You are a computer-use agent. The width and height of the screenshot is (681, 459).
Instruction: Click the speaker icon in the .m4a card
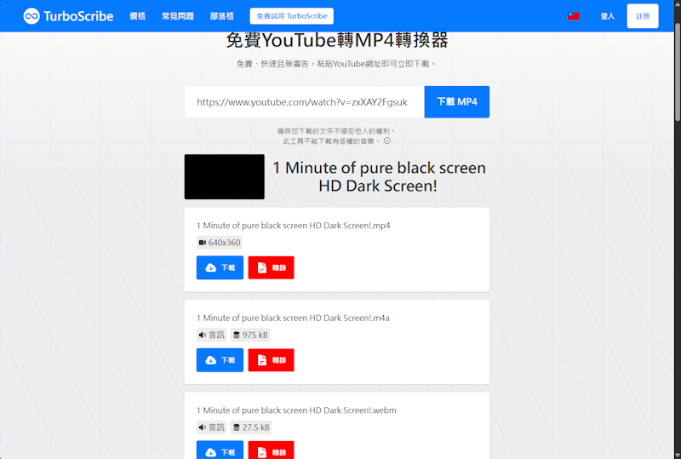[203, 335]
